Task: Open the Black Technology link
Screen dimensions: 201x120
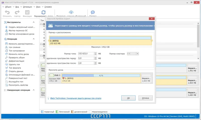Action: pos(76,98)
